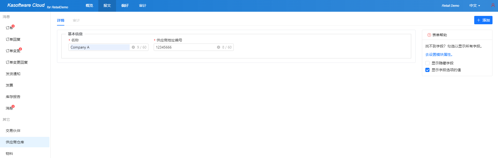
Task: Select 库存报告 from the sidebar
Action: point(13,97)
